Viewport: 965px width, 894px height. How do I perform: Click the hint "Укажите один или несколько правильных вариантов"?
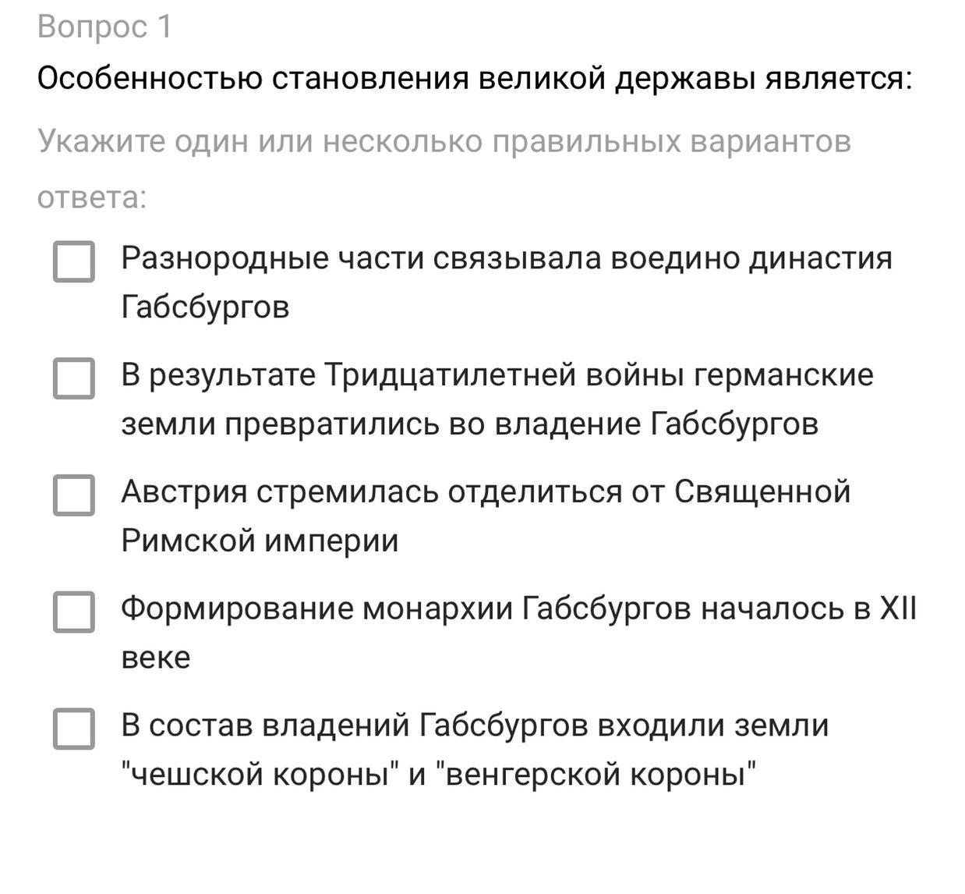tap(444, 142)
